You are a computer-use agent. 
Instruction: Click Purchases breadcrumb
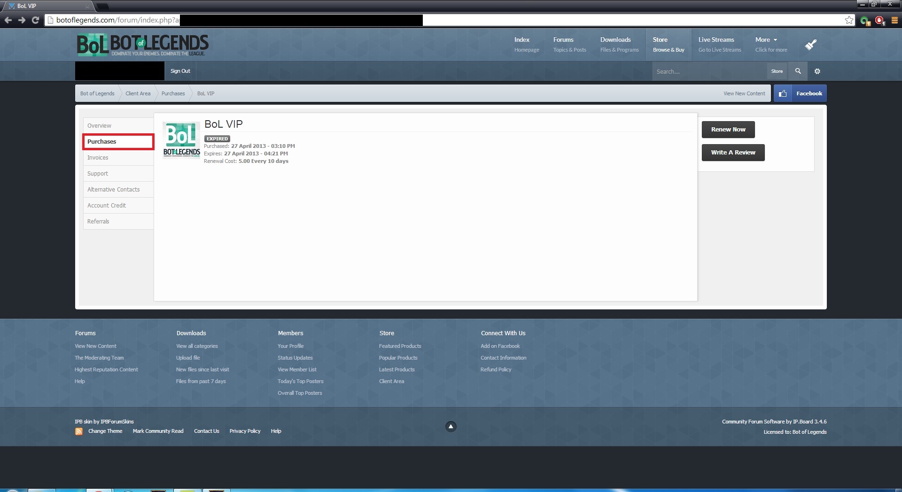173,93
